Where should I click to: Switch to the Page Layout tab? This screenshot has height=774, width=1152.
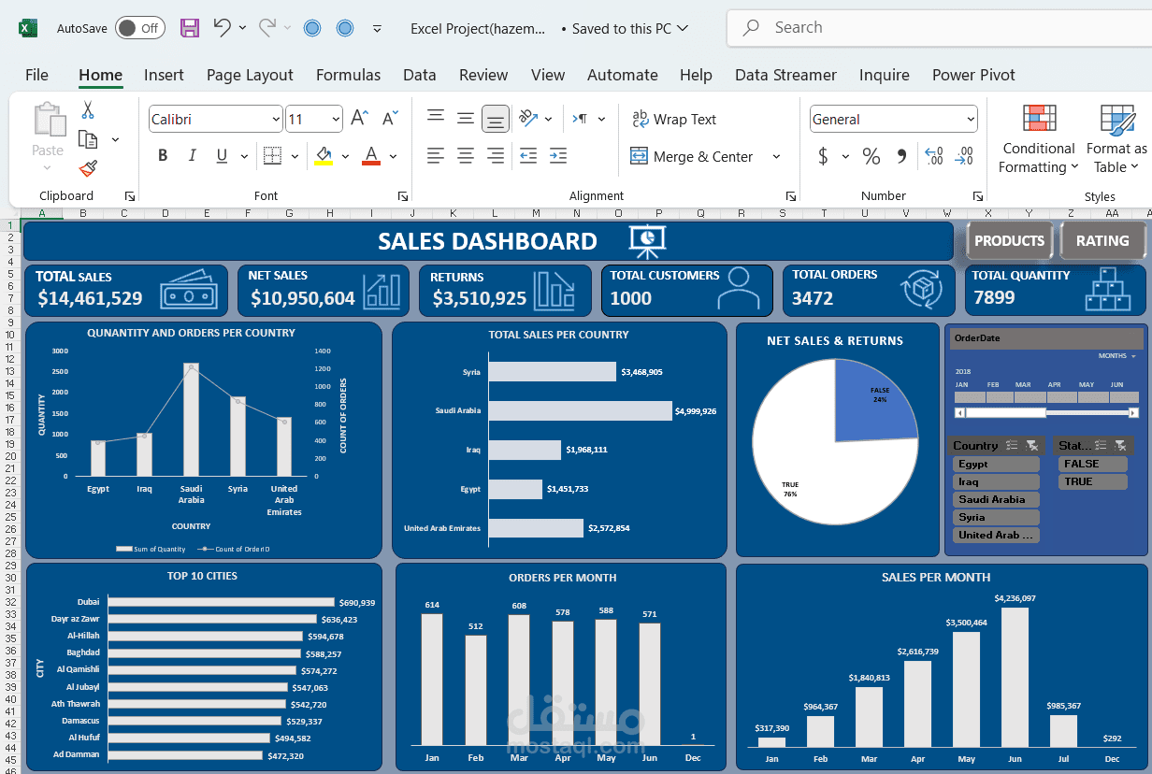point(250,75)
